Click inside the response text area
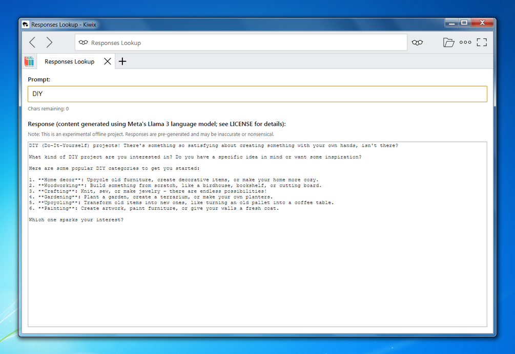 pos(257,234)
